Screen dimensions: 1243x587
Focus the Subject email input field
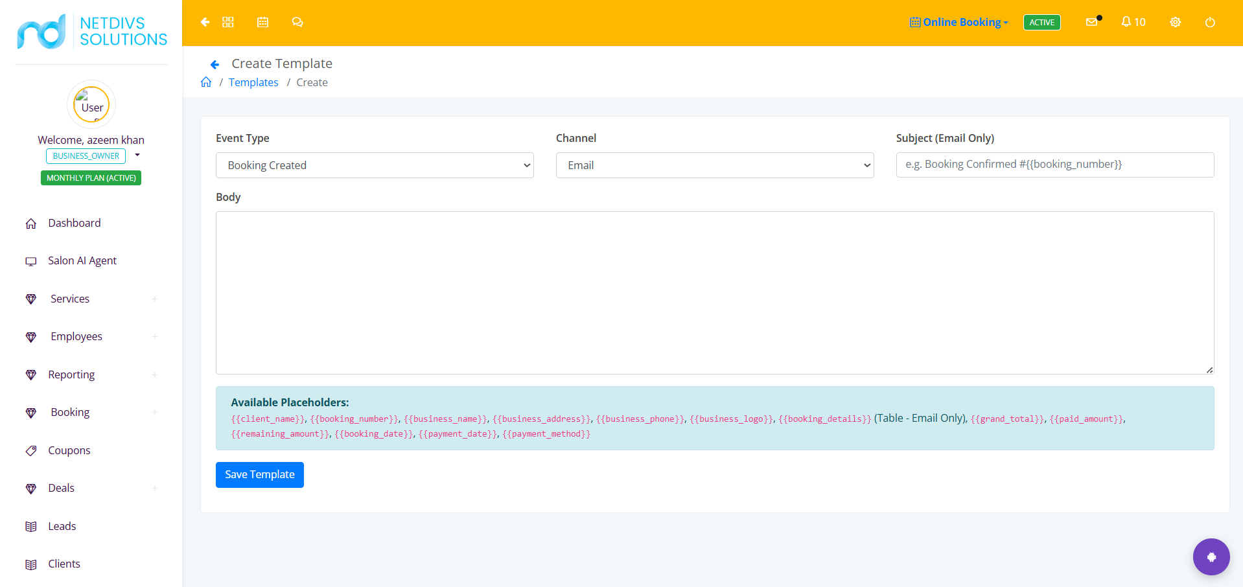coord(1055,165)
